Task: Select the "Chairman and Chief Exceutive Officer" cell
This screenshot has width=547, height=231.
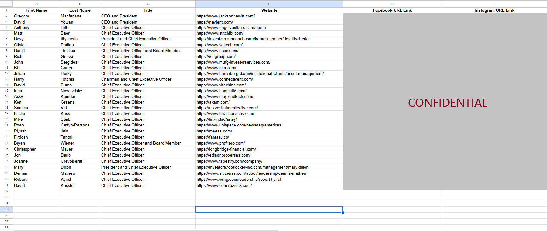Action: [x=148, y=79]
